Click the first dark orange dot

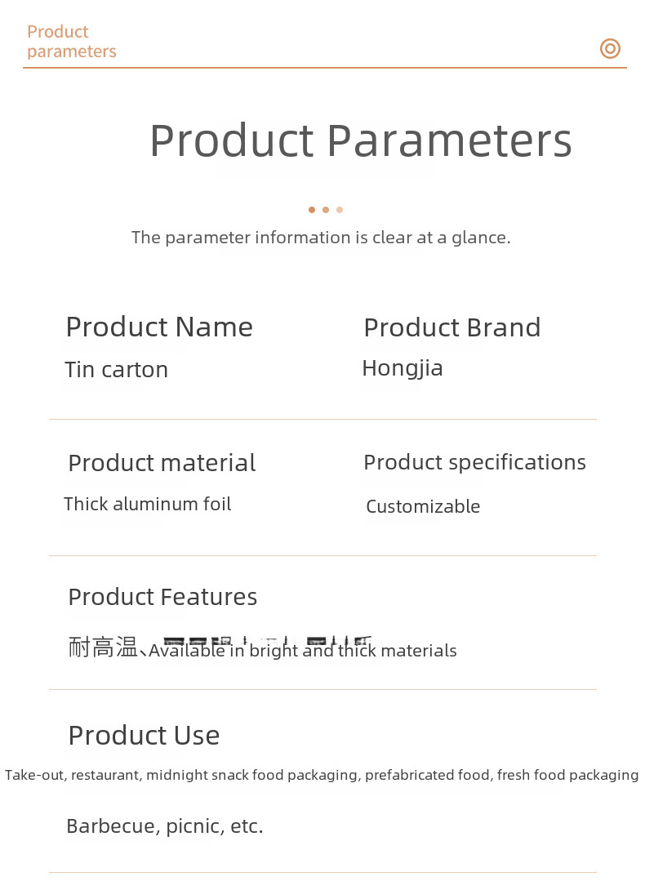point(312,210)
